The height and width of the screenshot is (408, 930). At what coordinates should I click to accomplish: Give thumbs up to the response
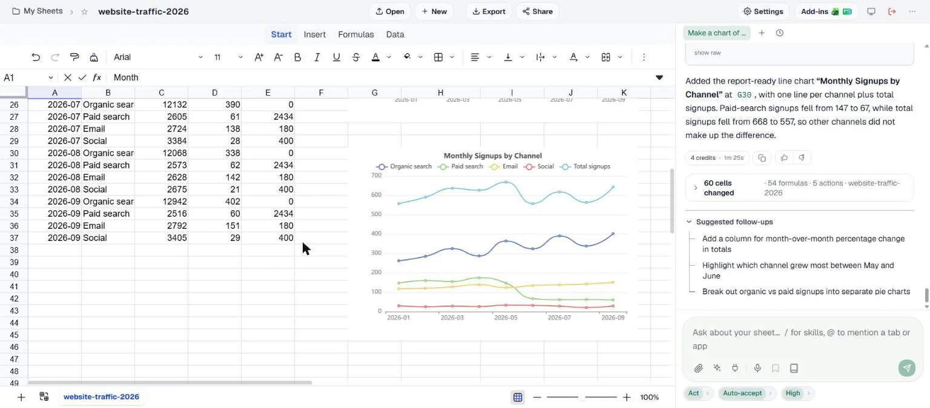[x=784, y=158]
